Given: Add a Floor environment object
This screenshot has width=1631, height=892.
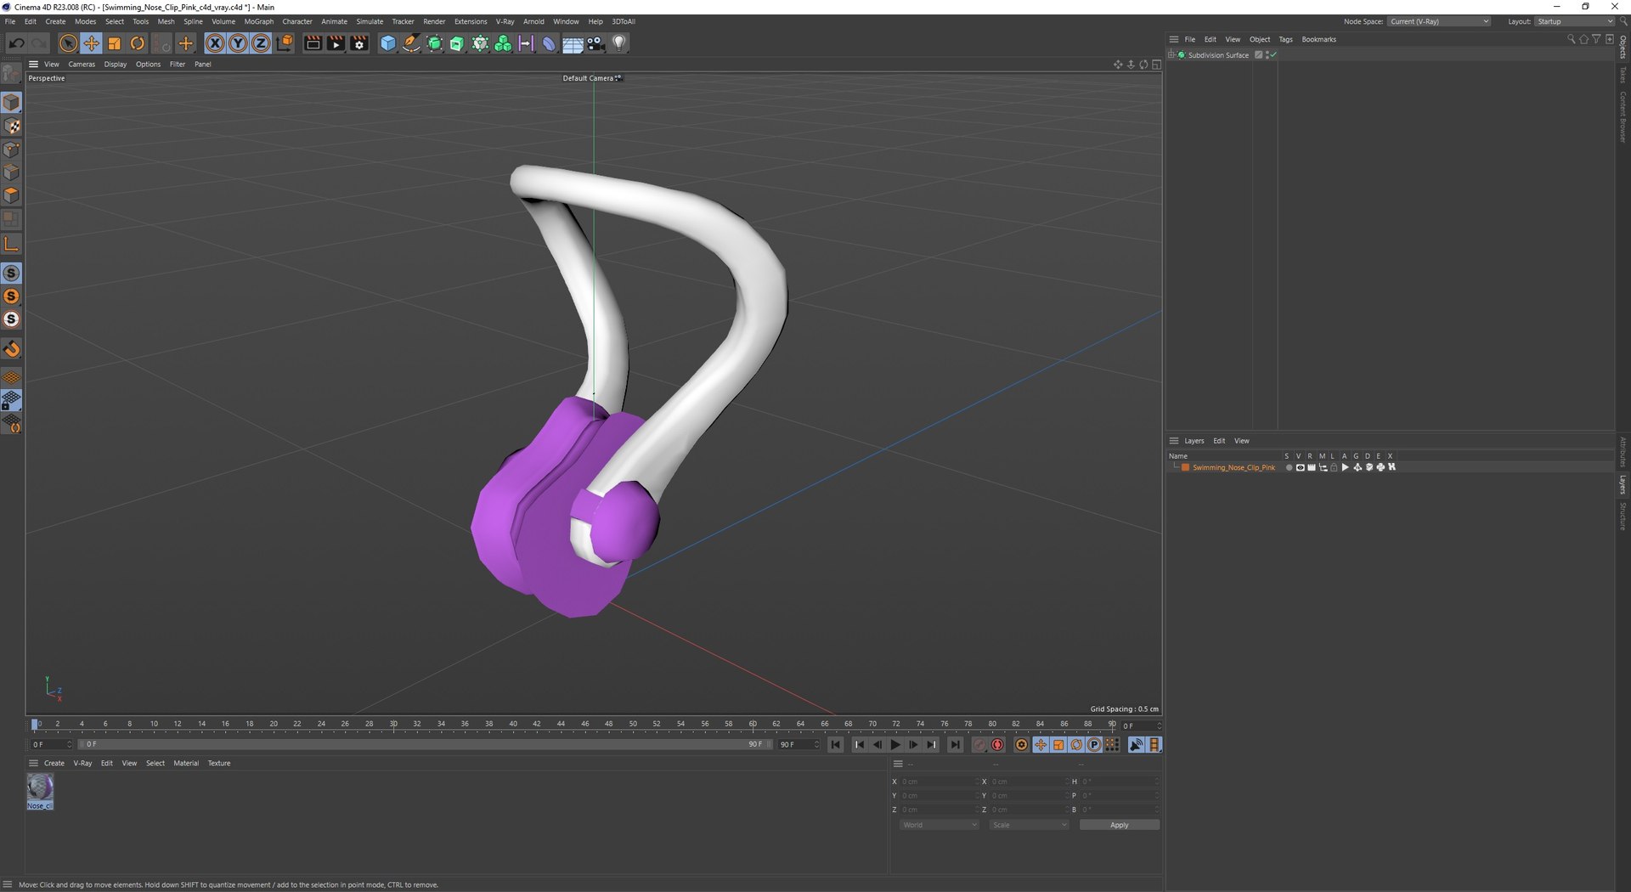Looking at the screenshot, I should (573, 43).
